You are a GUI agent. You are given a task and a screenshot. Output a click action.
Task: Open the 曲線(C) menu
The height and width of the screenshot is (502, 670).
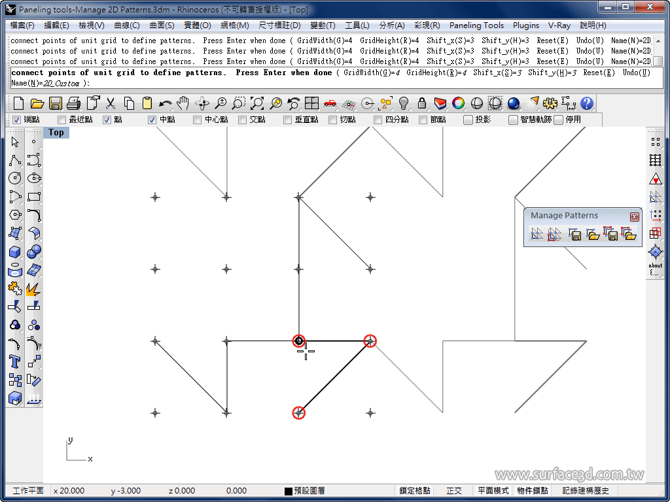(x=127, y=25)
